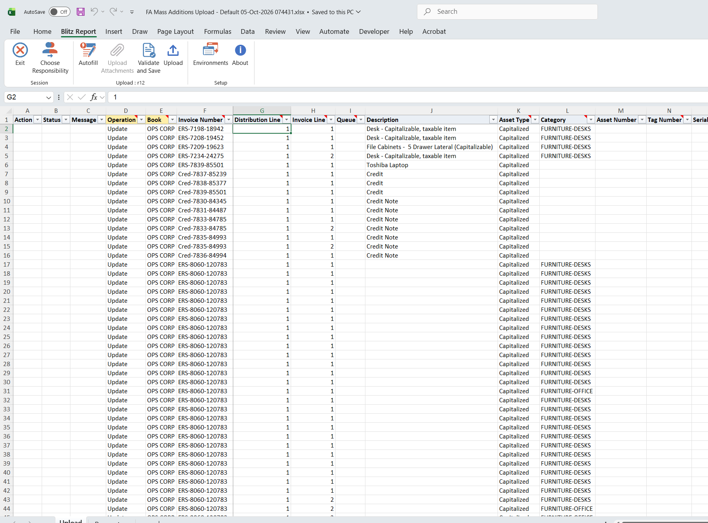Open Environments setup
The width and height of the screenshot is (708, 523).
click(210, 54)
